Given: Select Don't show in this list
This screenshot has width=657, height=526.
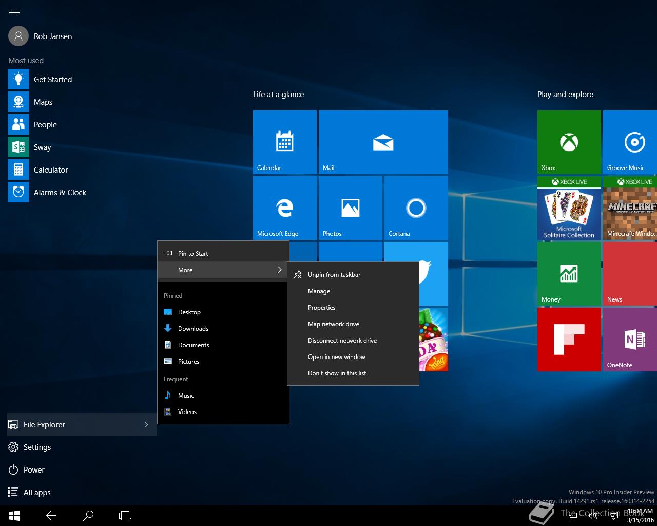Looking at the screenshot, I should [x=353, y=373].
